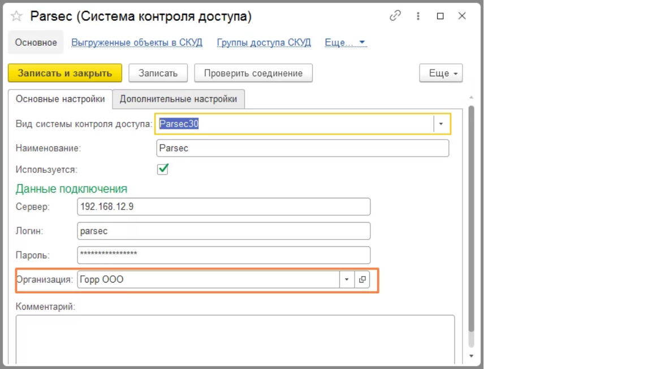Viewport: 656px width, 369px height.
Task: Expand the Еще navigation menu with the triangle arrow
Action: pyautogui.click(x=362, y=42)
